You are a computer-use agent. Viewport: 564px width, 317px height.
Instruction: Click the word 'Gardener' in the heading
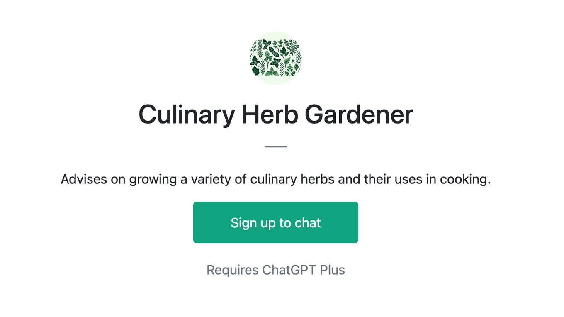359,115
